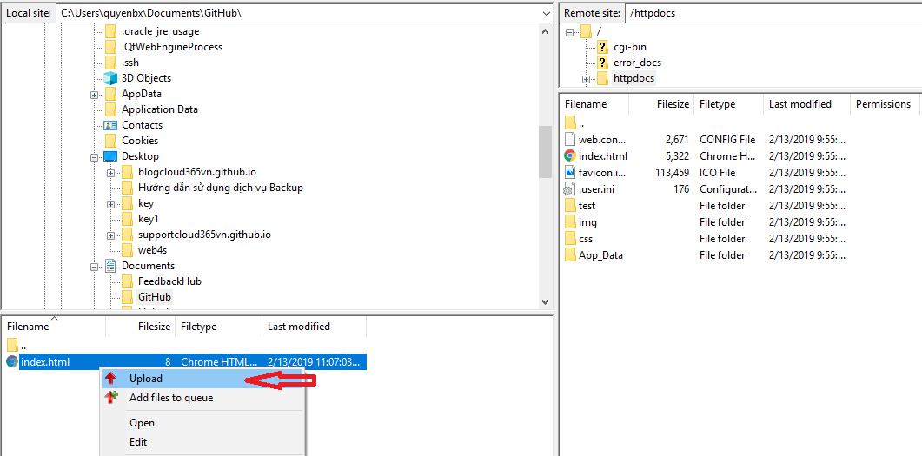This screenshot has height=456, width=922.
Task: Click the web.config file icon
Action: click(x=570, y=139)
